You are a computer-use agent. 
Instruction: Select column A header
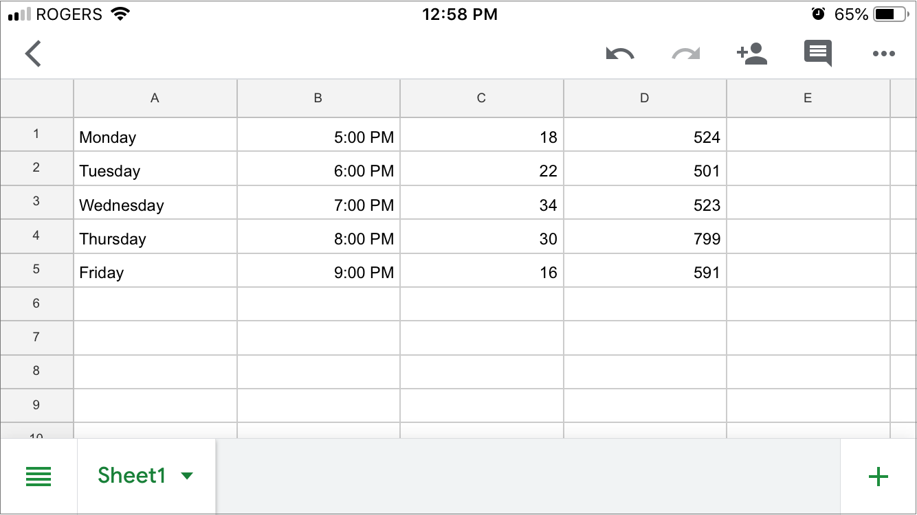[x=155, y=98]
